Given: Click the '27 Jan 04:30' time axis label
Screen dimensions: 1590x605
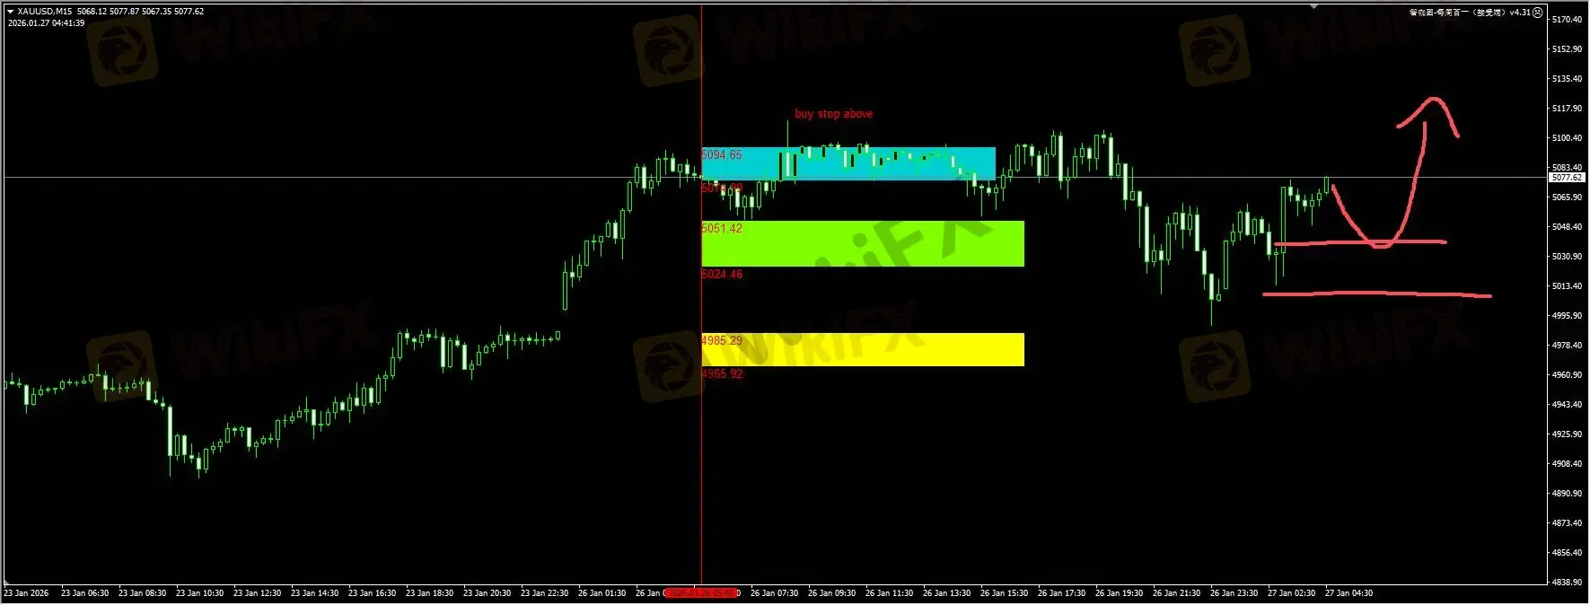Looking at the screenshot, I should tap(1348, 593).
